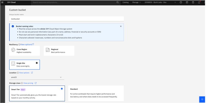Click the info icon next to Storage class
Image resolution: width=206 pixels, height=103 pixels.
pos(22,83)
